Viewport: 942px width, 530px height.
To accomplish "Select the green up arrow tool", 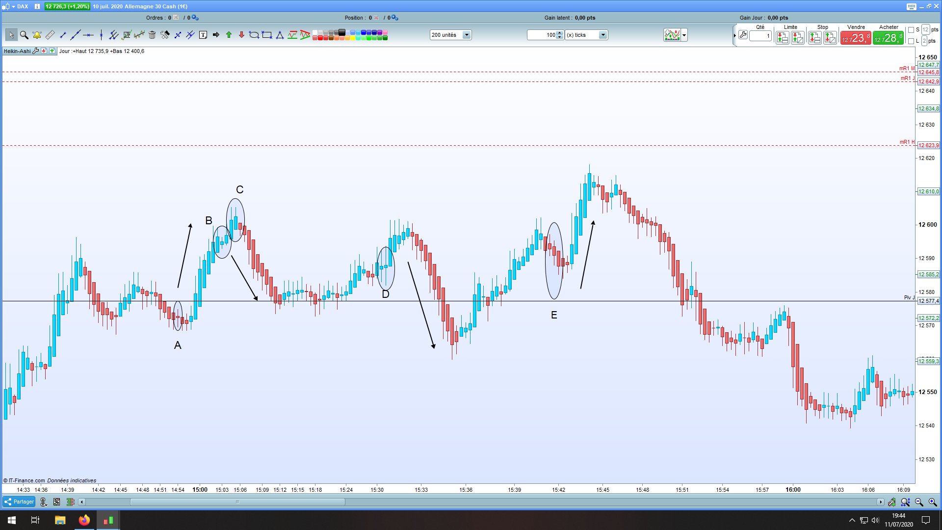I will coord(229,35).
